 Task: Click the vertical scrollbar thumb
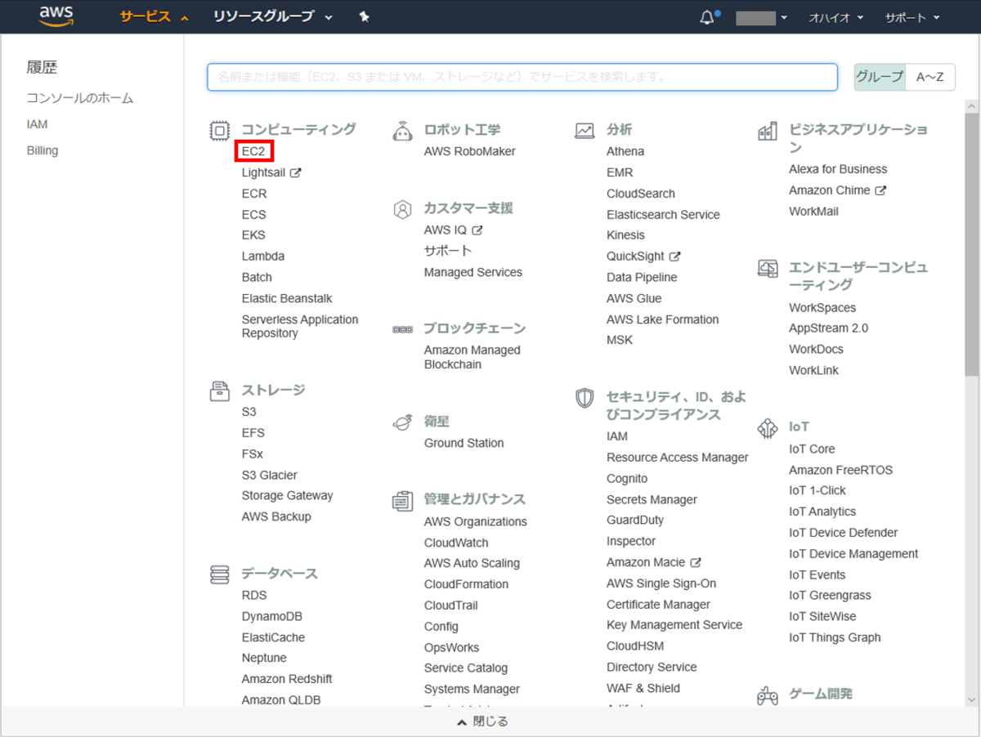(972, 243)
